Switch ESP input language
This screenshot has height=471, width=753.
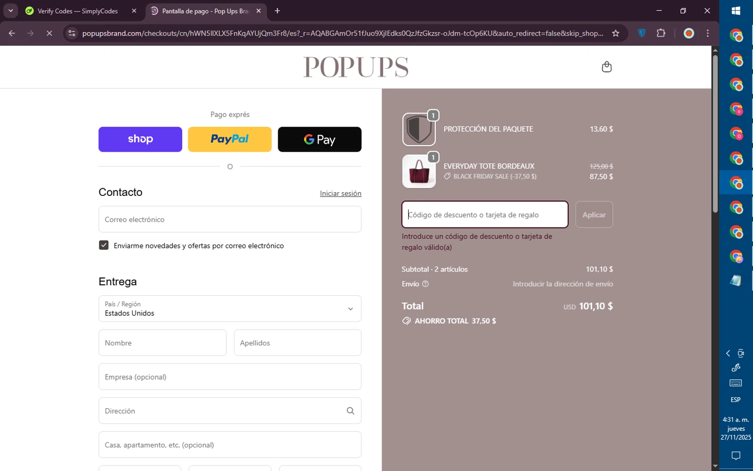click(x=736, y=400)
